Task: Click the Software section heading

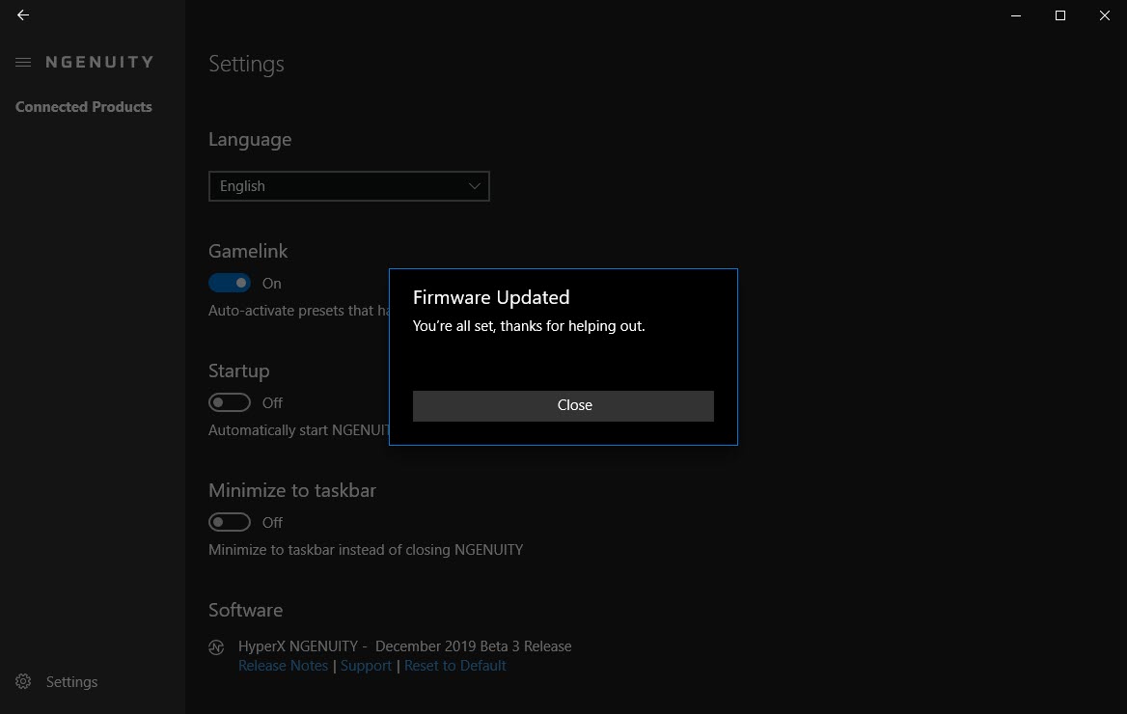Action: click(245, 610)
